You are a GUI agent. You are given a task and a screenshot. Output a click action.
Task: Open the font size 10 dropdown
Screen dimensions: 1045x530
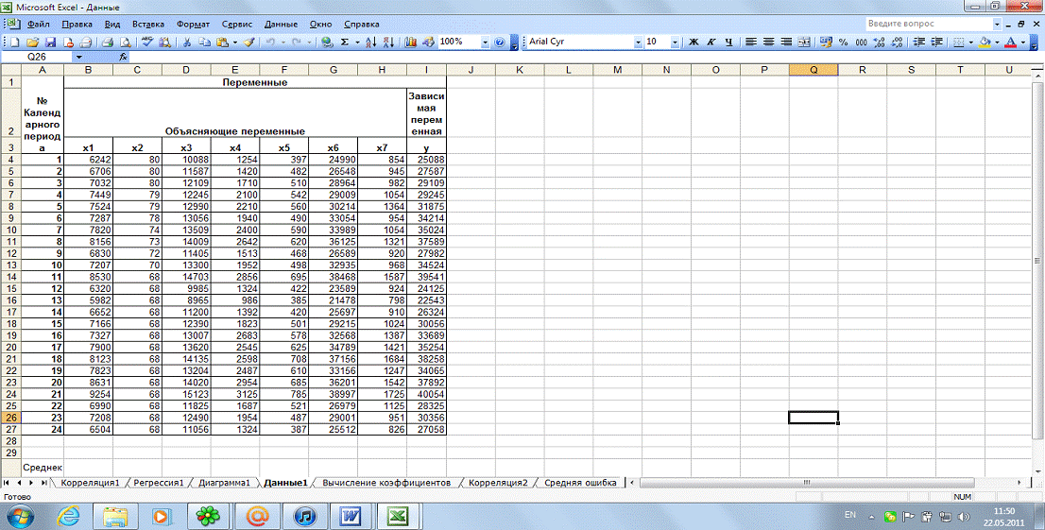click(675, 43)
